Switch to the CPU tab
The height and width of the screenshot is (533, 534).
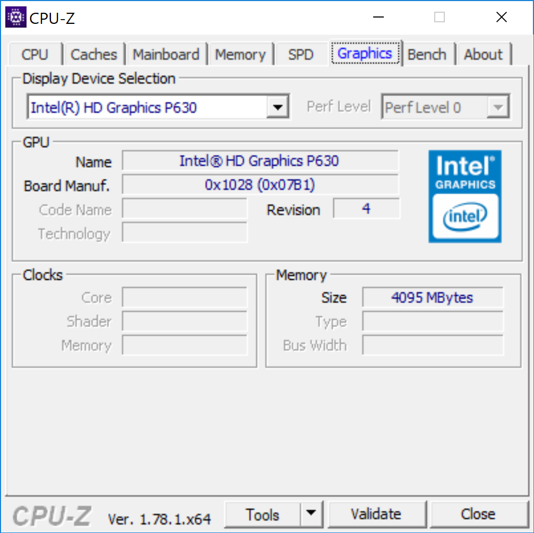point(35,55)
